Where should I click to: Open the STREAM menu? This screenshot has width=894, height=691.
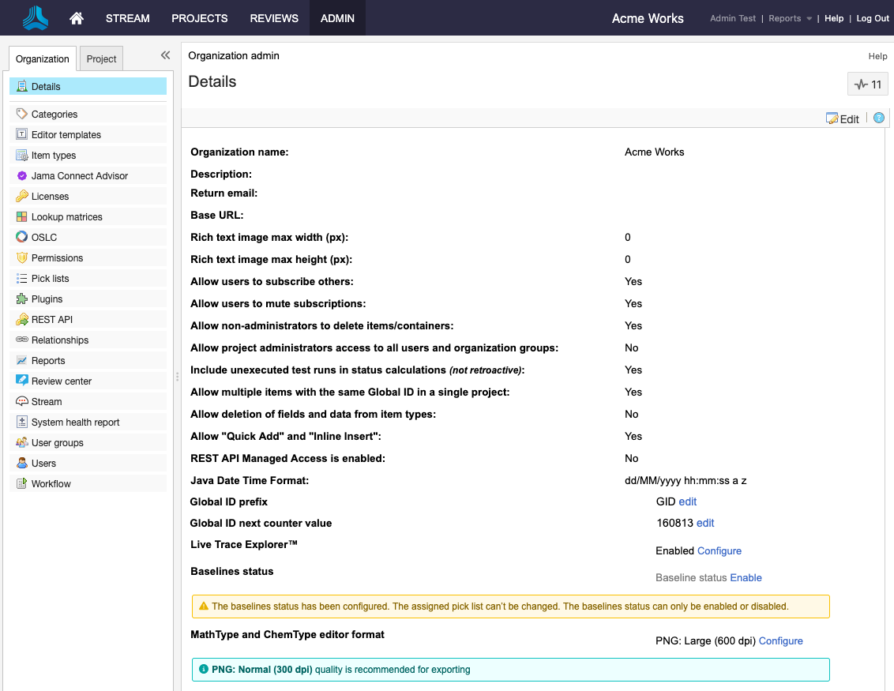click(x=127, y=18)
